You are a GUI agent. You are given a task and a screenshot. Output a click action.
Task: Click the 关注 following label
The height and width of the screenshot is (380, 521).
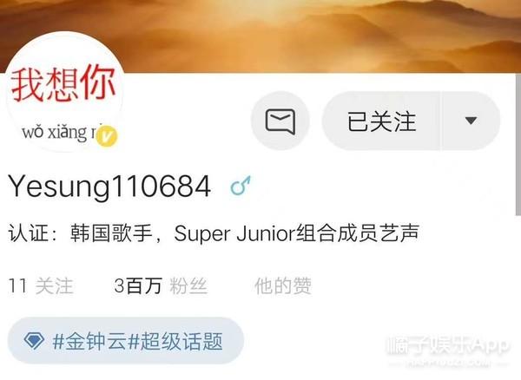click(54, 285)
